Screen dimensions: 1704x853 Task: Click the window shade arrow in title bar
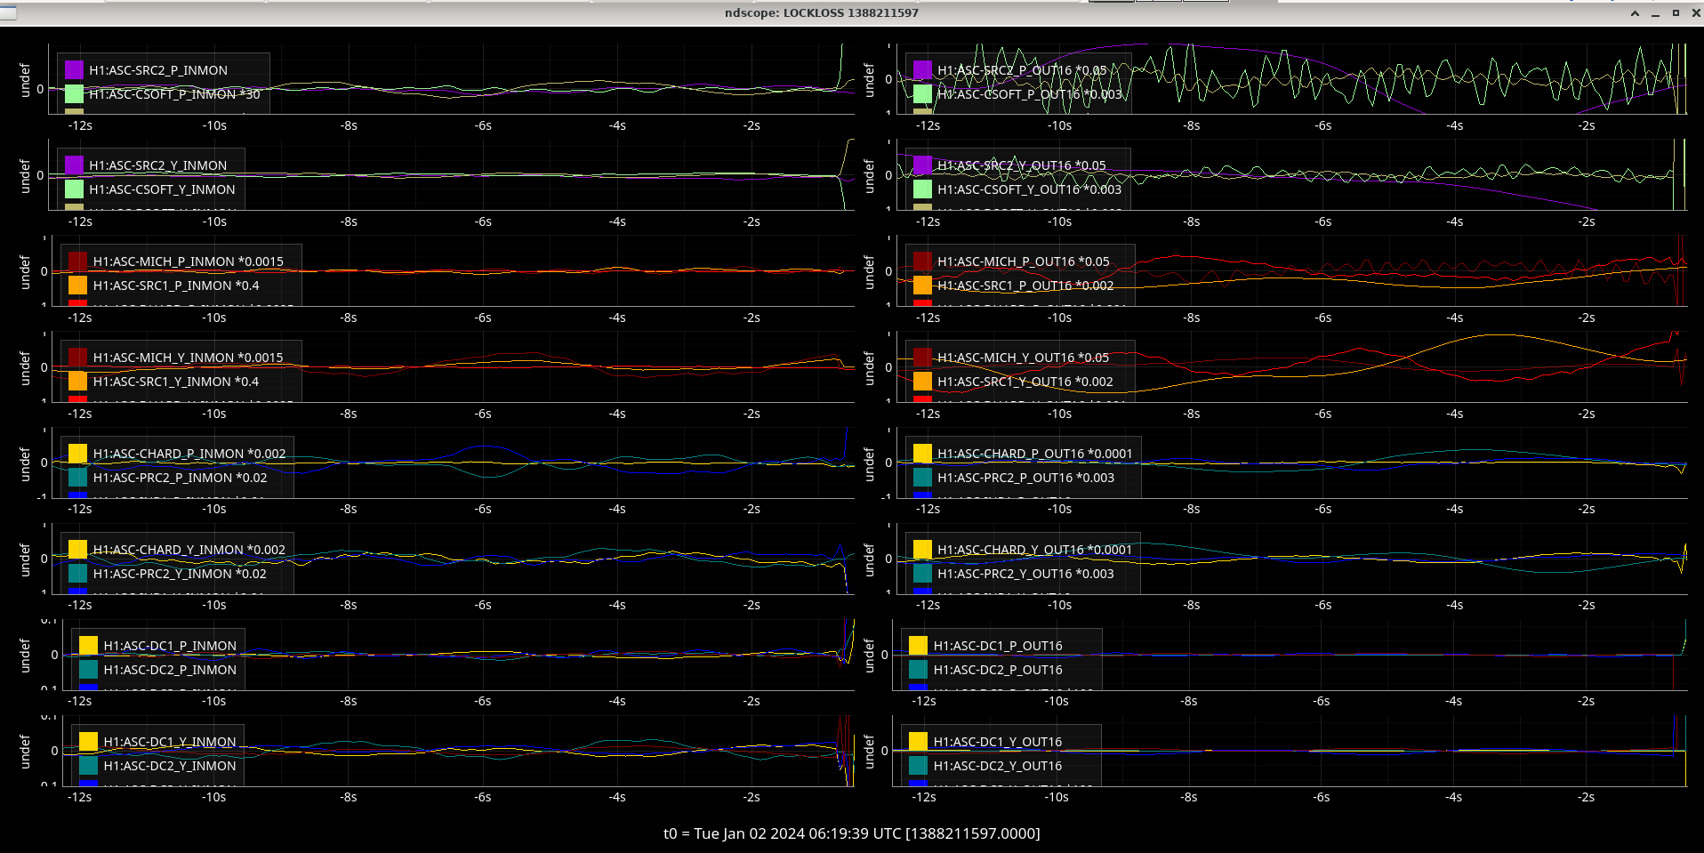tap(1635, 13)
